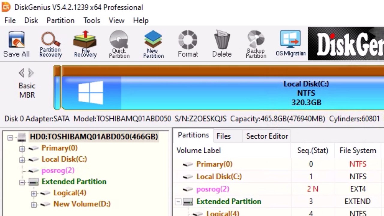Collapse the Extended Partition tree node
Image resolution: width=384 pixels, height=216 pixels.
[22, 182]
